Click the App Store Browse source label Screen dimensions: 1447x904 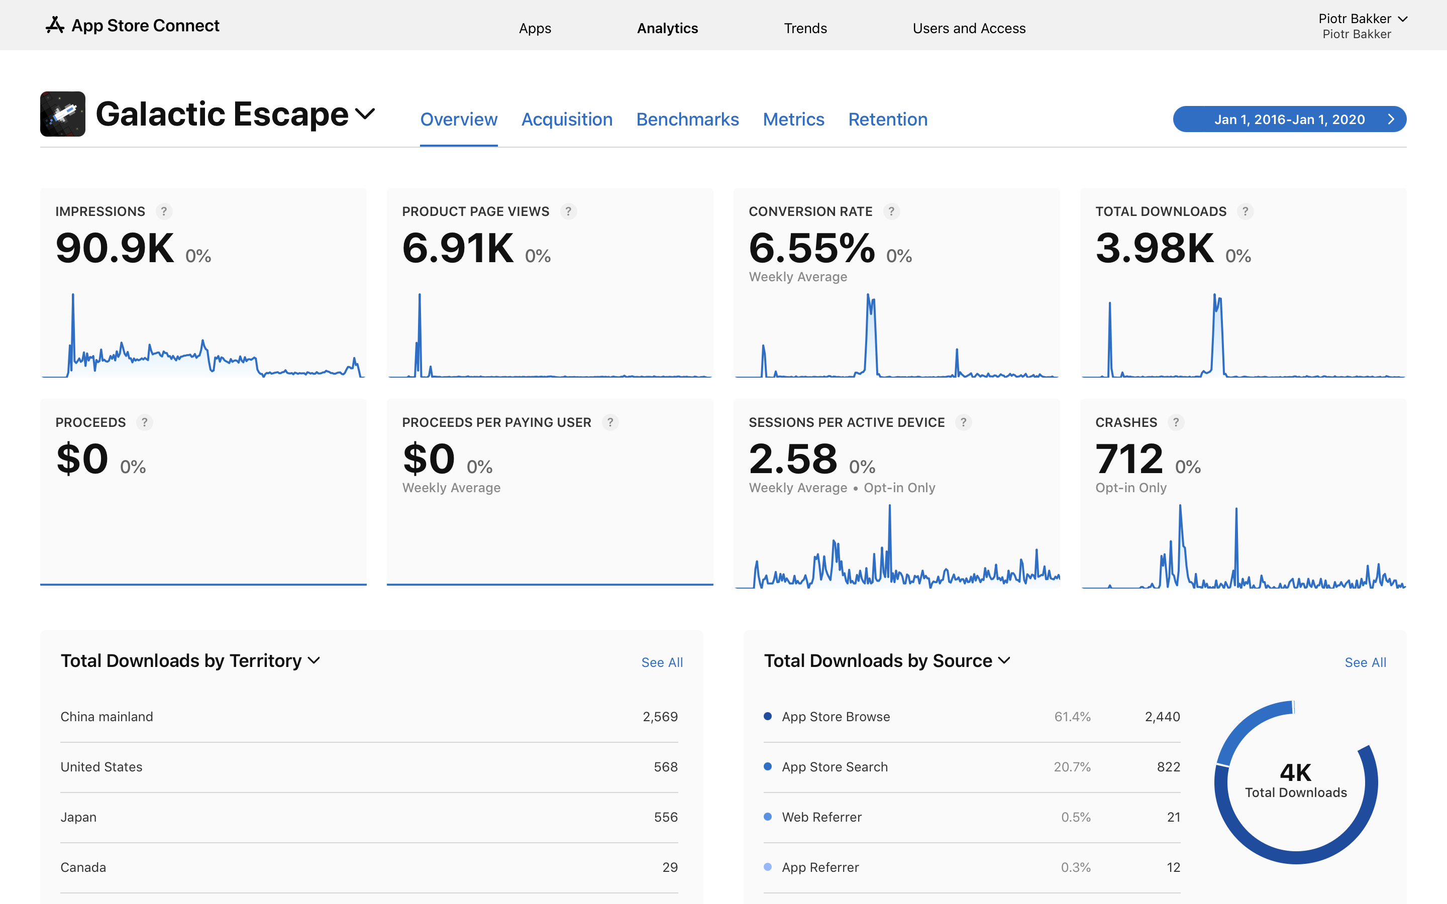(x=836, y=717)
